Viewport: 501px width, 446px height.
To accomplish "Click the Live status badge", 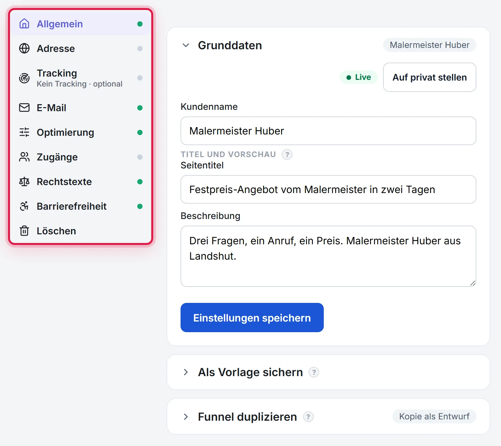I will point(359,77).
